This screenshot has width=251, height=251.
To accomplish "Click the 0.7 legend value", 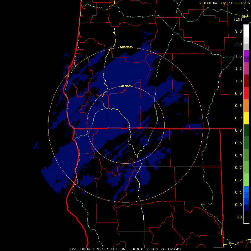I will [x=238, y=118].
